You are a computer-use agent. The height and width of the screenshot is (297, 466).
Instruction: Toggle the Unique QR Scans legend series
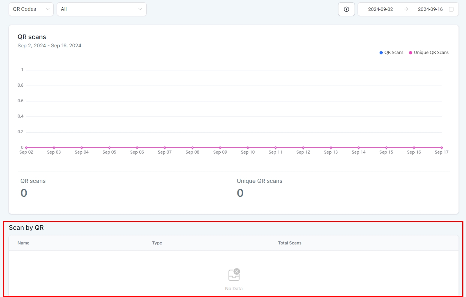pyautogui.click(x=431, y=53)
